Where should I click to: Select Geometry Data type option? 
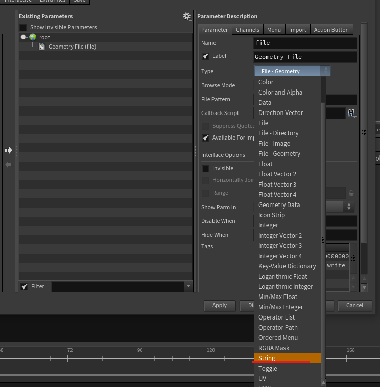point(288,205)
